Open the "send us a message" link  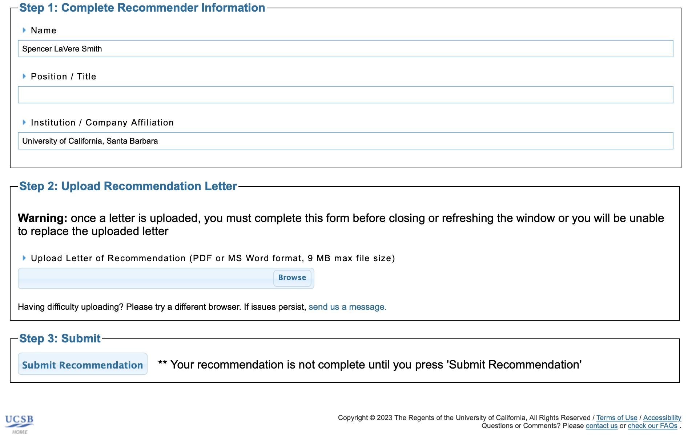(x=347, y=307)
